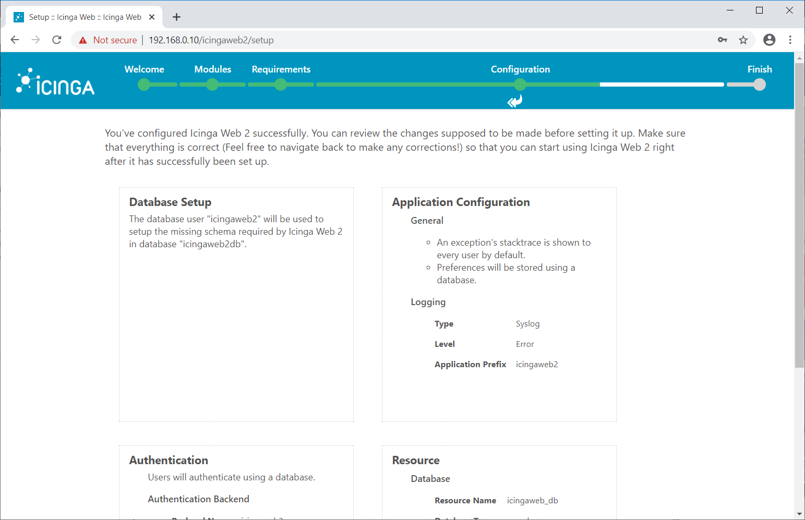
Task: Click the address bar URL
Action: 211,40
